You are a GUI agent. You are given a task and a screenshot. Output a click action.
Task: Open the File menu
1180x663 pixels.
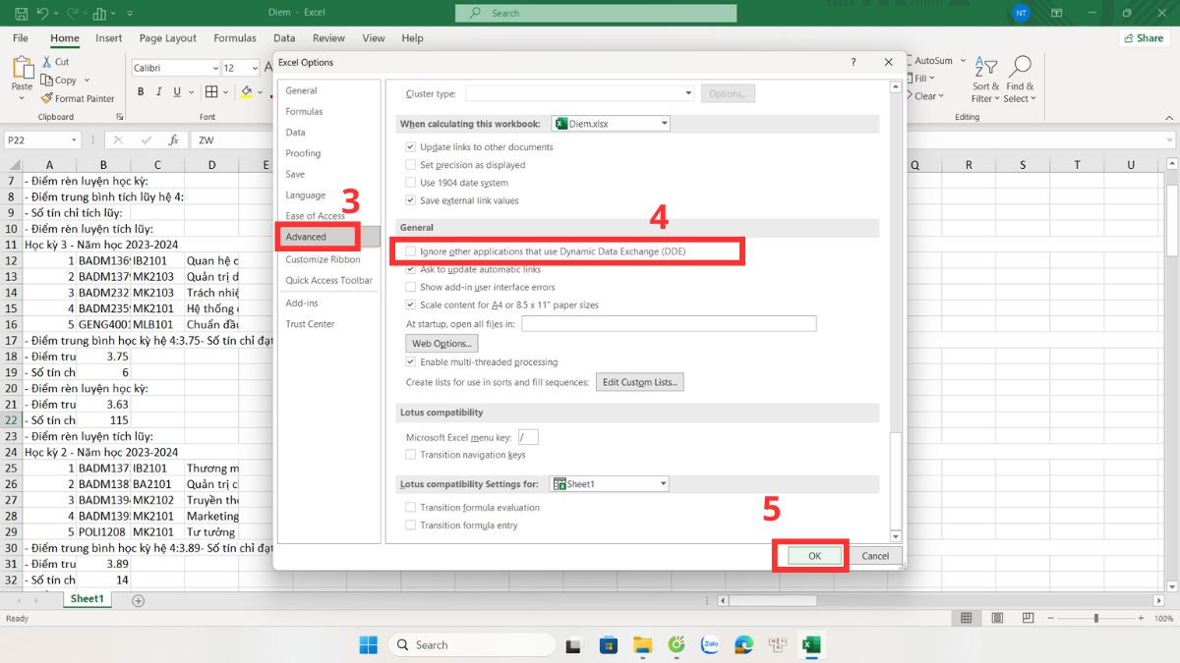coord(20,38)
